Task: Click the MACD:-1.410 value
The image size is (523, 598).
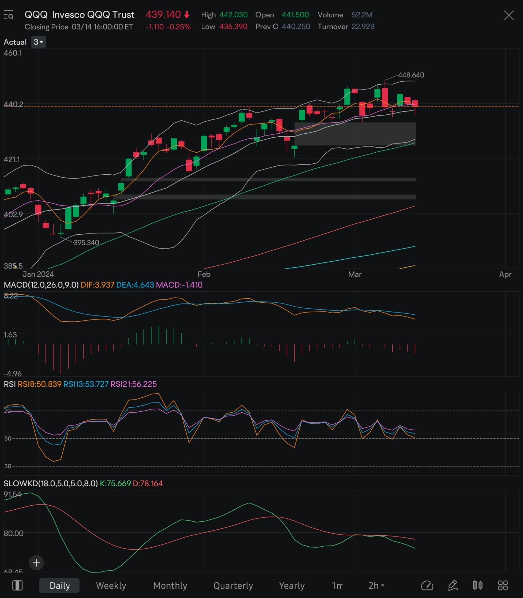Action: click(x=179, y=285)
